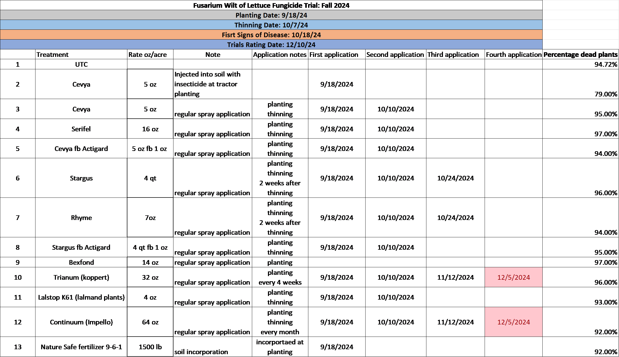Select the 'Continuum (Impello)' cell
The image size is (619, 357).
tap(81, 322)
